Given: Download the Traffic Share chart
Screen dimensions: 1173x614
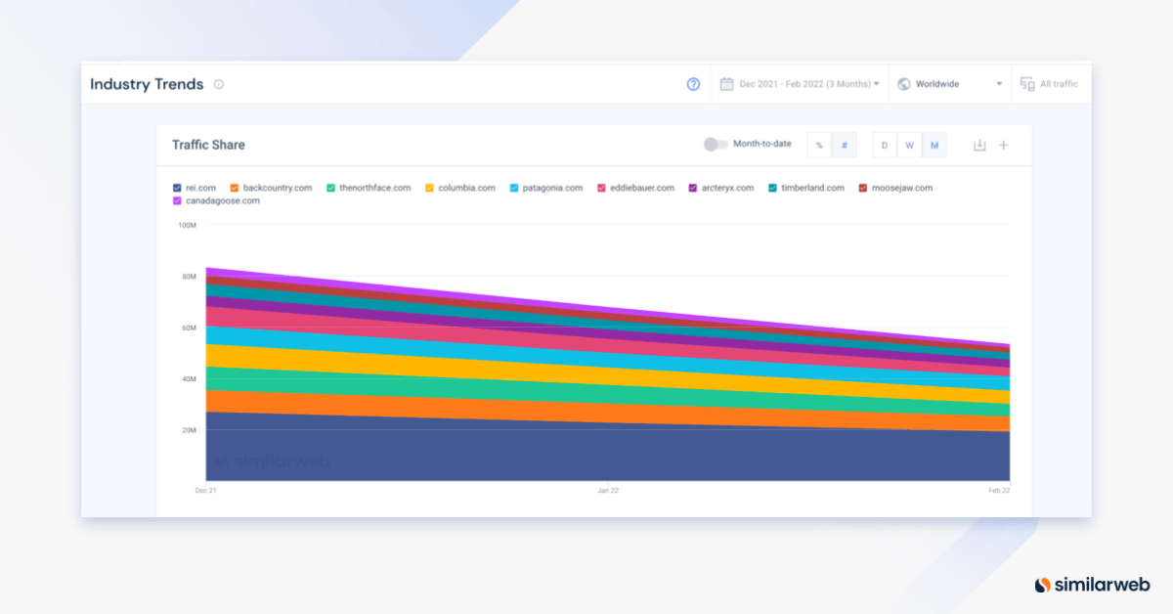Looking at the screenshot, I should tap(979, 145).
